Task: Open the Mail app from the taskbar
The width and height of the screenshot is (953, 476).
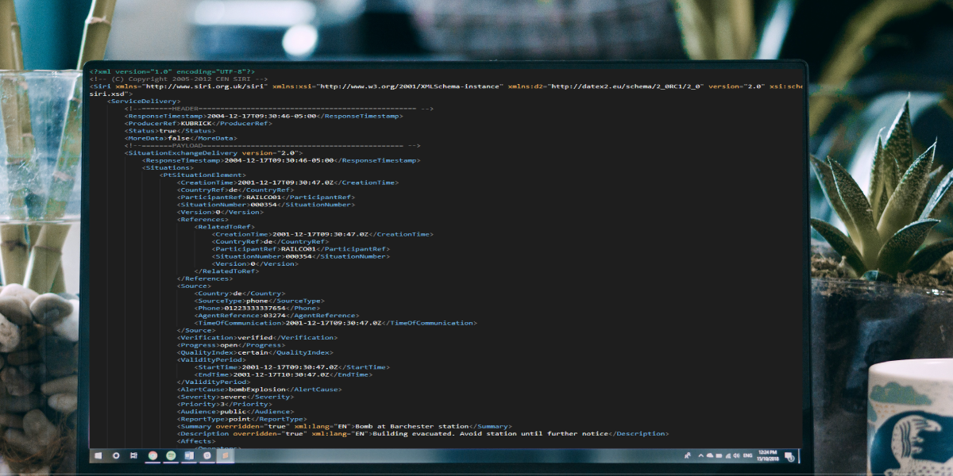Action: coord(189,457)
